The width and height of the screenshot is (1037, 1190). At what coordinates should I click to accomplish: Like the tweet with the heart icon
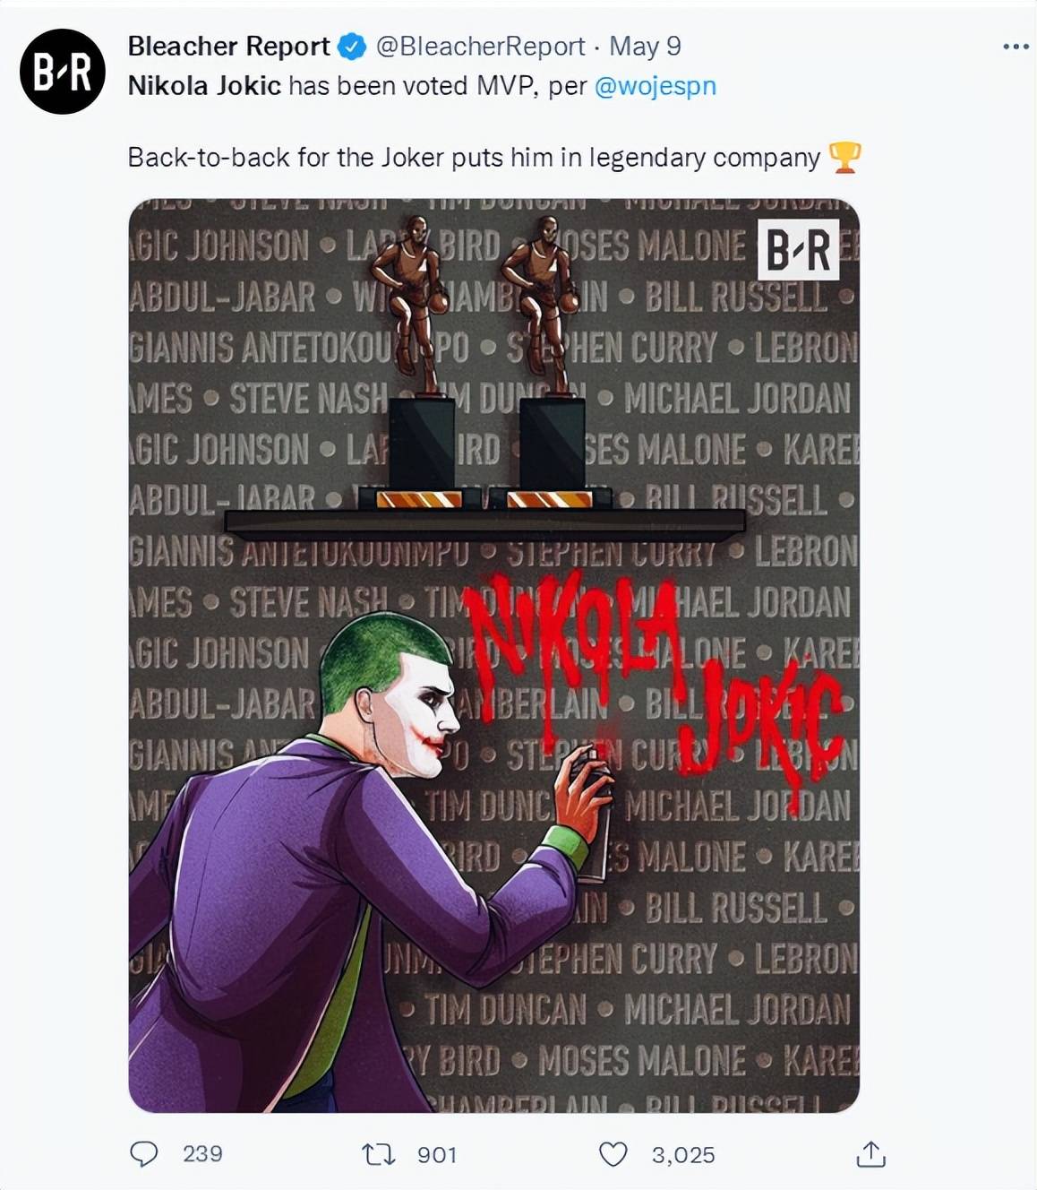[613, 1154]
